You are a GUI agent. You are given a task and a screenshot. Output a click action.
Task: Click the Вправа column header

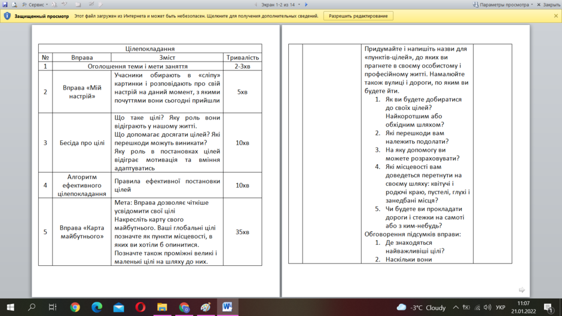82,57
